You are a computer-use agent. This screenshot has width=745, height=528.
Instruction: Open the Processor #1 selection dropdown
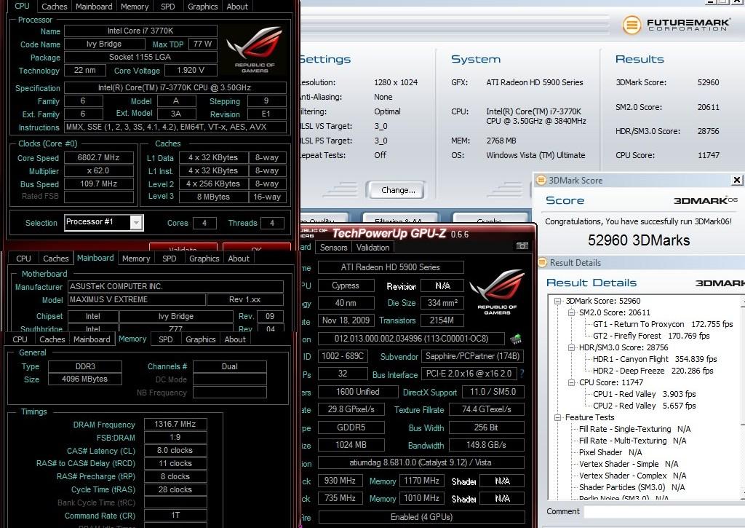(136, 223)
